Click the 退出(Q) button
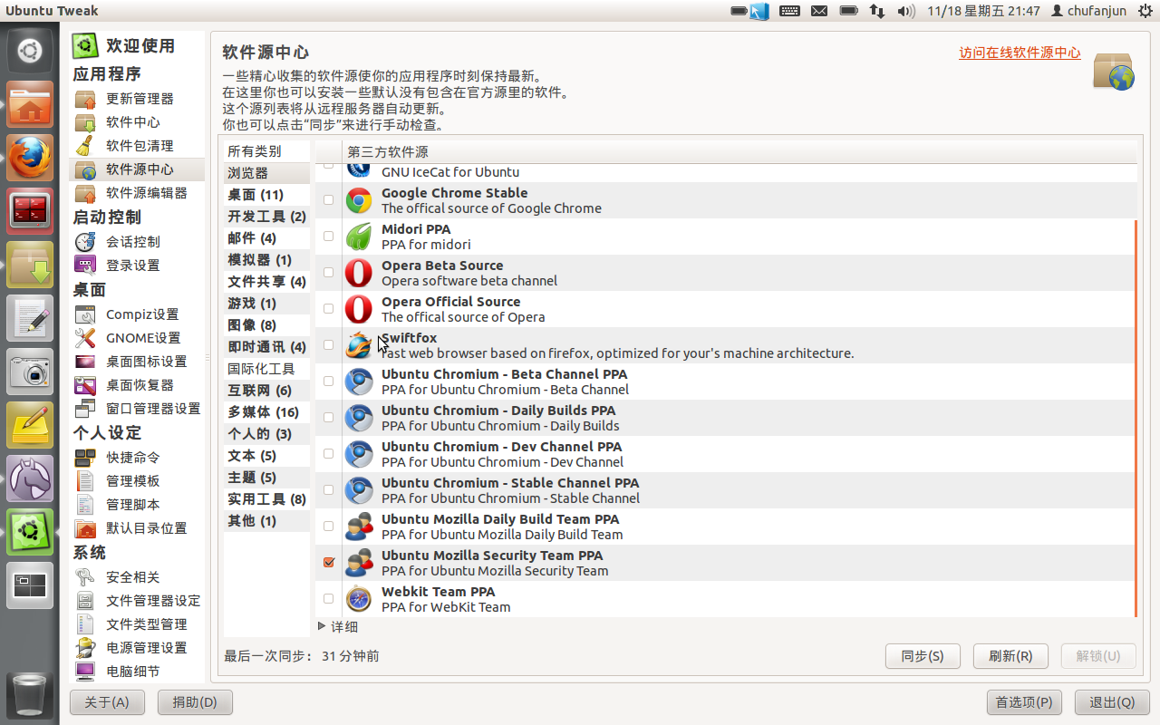Image resolution: width=1160 pixels, height=725 pixels. pyautogui.click(x=1112, y=702)
